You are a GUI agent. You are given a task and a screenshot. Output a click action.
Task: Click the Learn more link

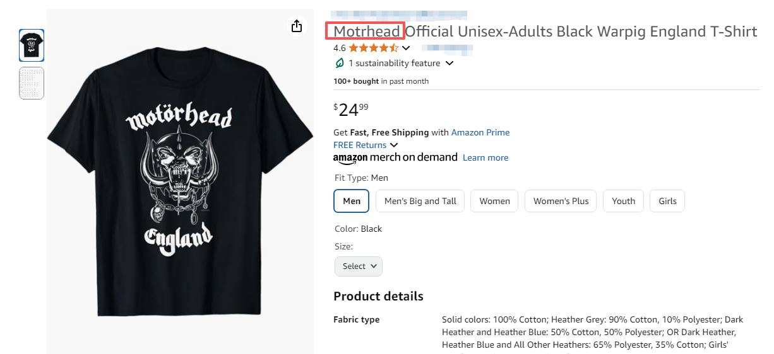tap(485, 157)
